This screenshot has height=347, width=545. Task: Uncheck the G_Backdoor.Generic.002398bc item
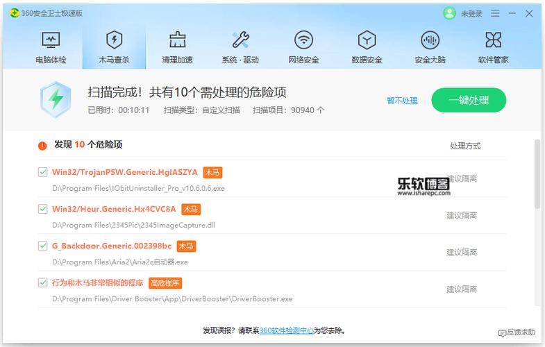[x=43, y=246]
